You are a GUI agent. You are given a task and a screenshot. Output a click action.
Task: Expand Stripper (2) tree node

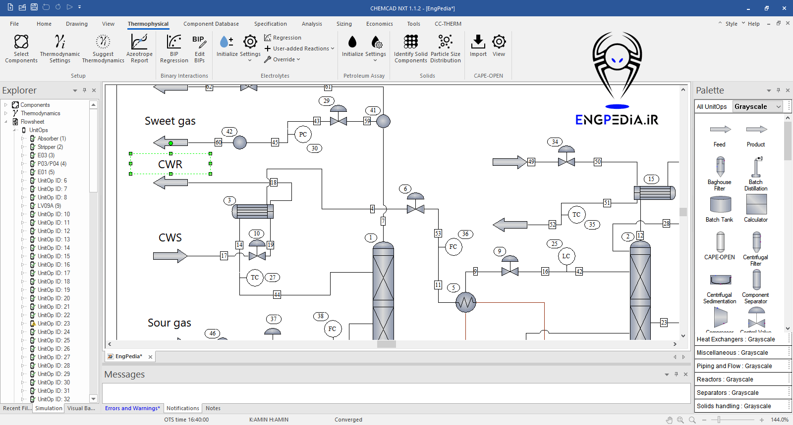23,147
